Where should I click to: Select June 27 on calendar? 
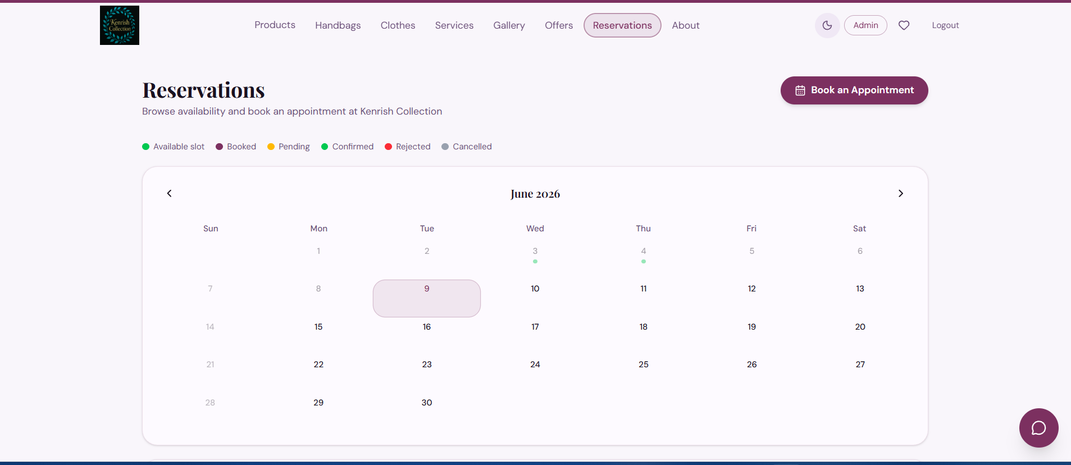[x=860, y=374]
